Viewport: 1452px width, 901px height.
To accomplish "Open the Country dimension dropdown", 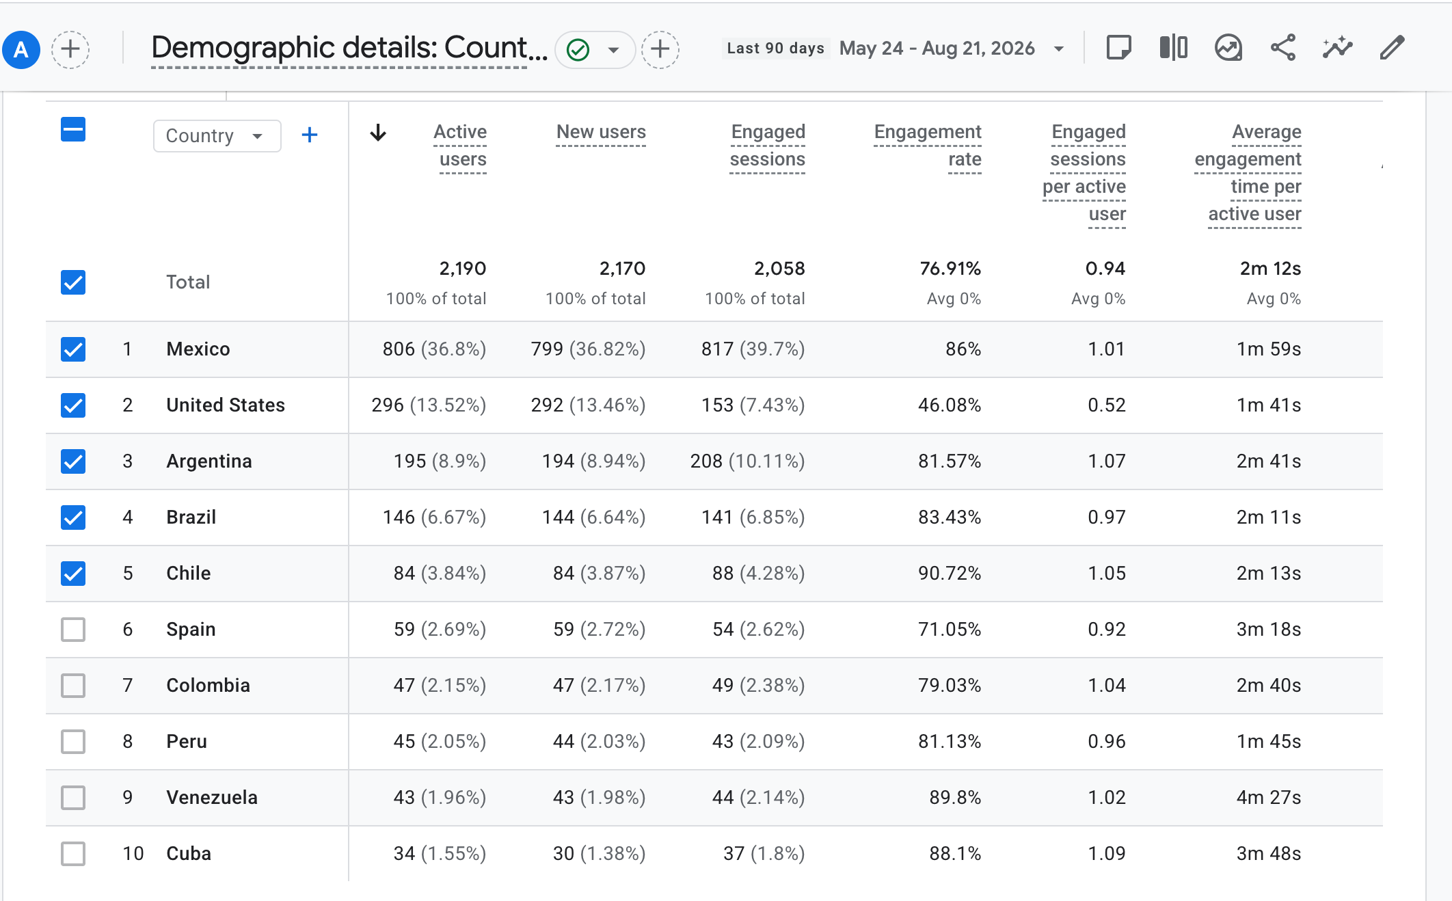I will [217, 135].
